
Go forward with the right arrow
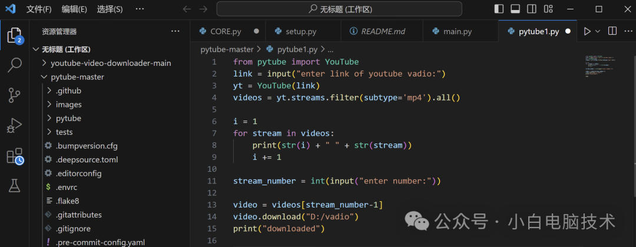coord(204,9)
